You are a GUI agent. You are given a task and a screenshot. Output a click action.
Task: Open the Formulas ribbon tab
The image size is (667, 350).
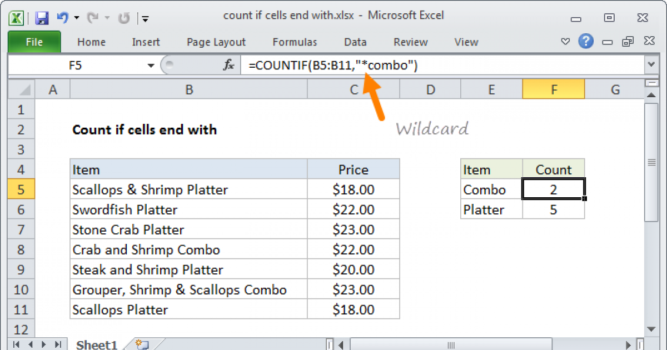click(x=295, y=42)
